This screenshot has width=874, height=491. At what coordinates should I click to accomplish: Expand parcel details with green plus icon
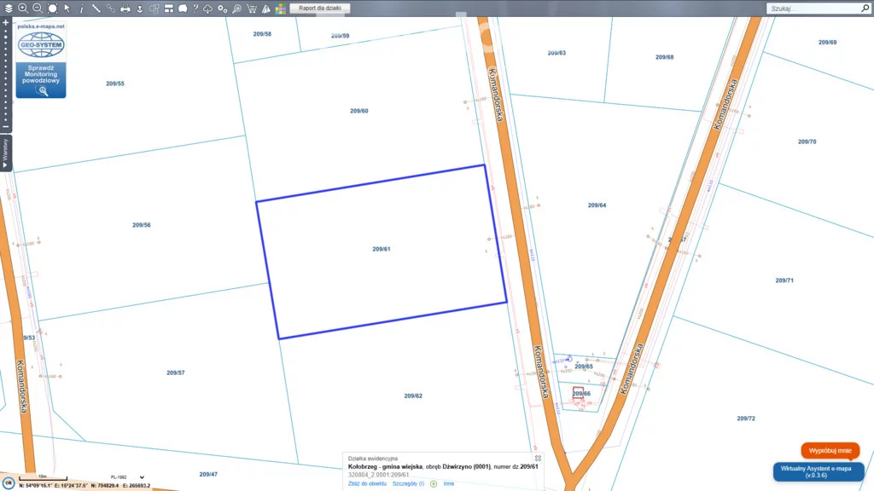coord(434,483)
